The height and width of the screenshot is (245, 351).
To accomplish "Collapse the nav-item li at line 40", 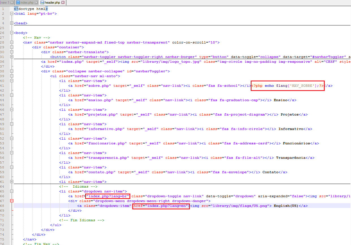I will coord(11,81).
